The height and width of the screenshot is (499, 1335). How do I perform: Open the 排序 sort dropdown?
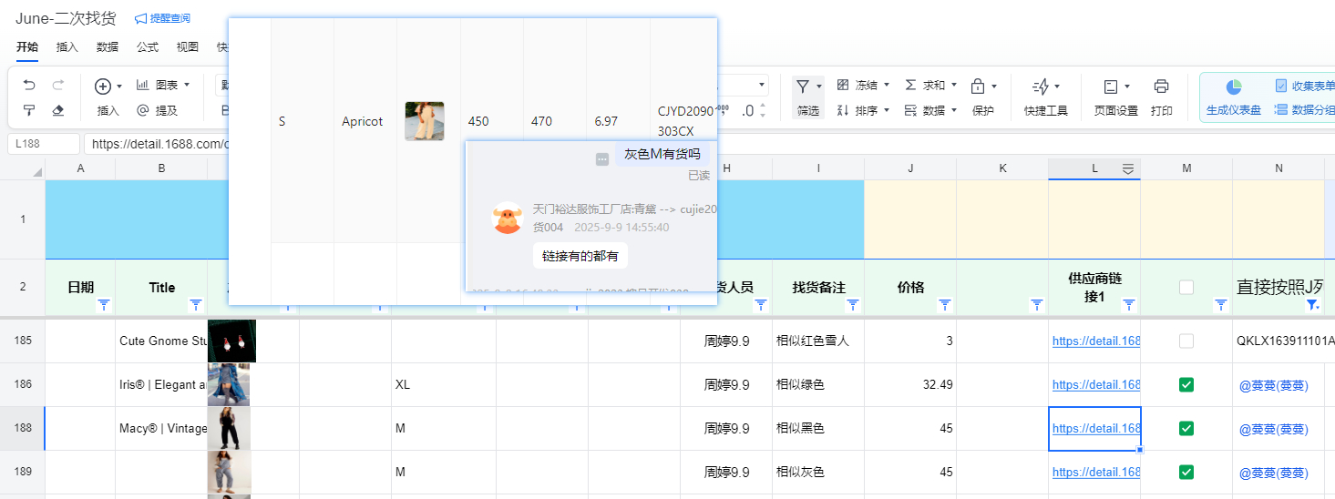860,110
